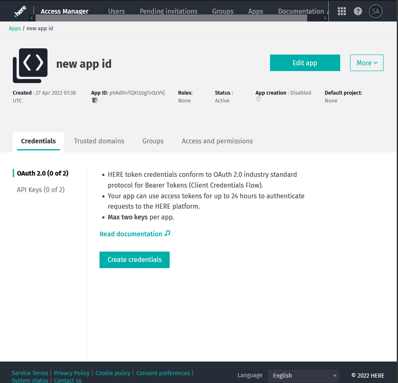Viewport: 398px width, 383px height.
Task: Select the Credentials tab
Action: [x=38, y=141]
